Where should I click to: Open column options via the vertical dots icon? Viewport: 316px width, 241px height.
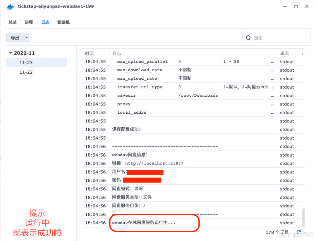tap(303, 53)
